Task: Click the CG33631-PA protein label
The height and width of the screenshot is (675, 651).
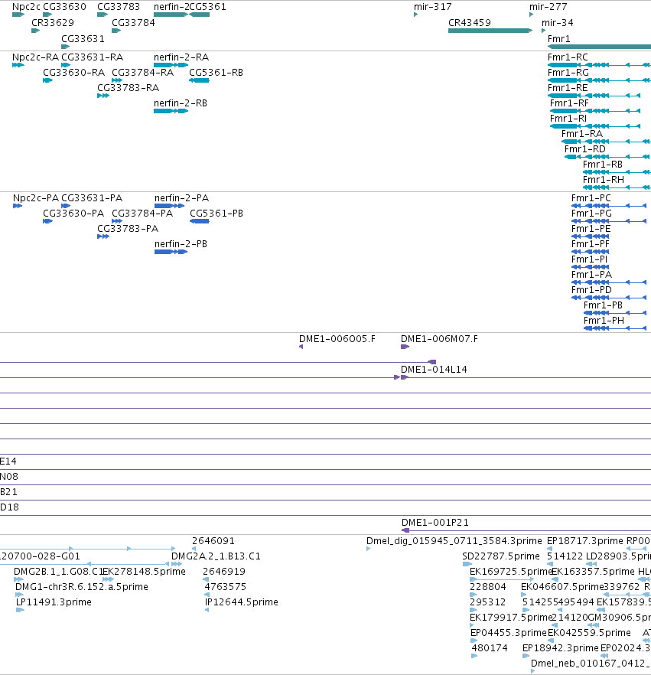Action: (x=92, y=198)
